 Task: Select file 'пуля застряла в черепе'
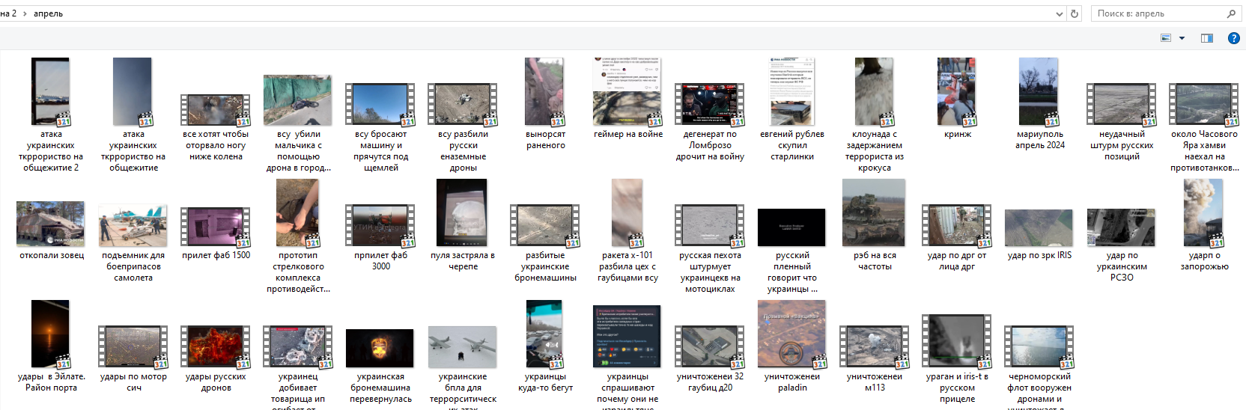tap(463, 224)
